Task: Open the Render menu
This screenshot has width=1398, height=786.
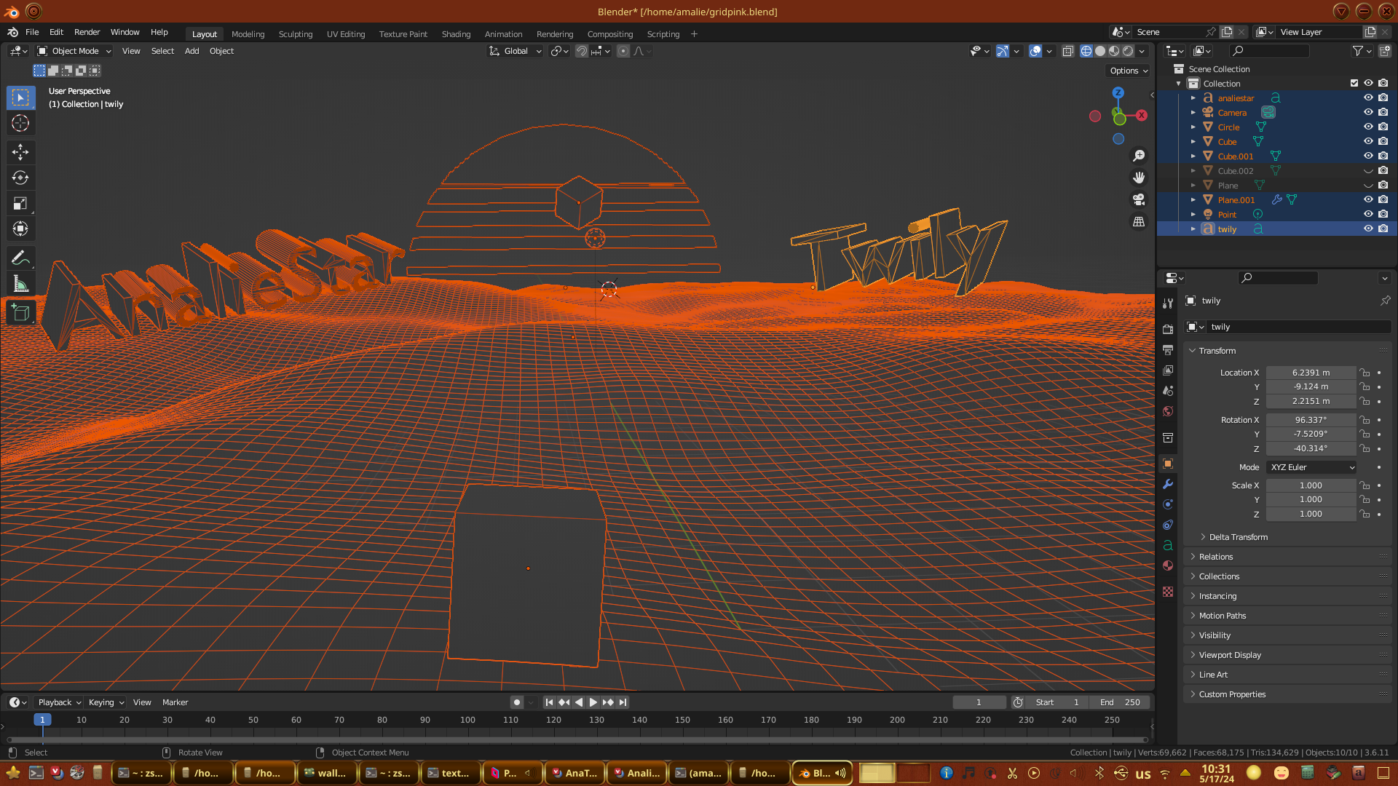Action: tap(87, 32)
